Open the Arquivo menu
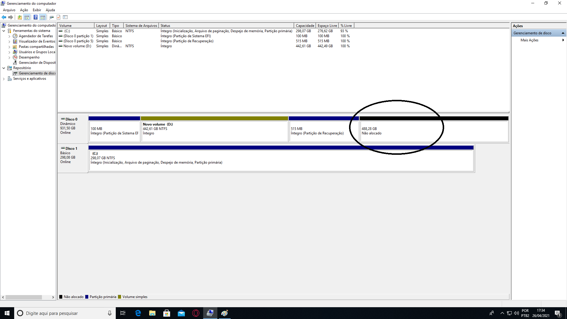Image resolution: width=567 pixels, height=319 pixels. click(x=9, y=10)
